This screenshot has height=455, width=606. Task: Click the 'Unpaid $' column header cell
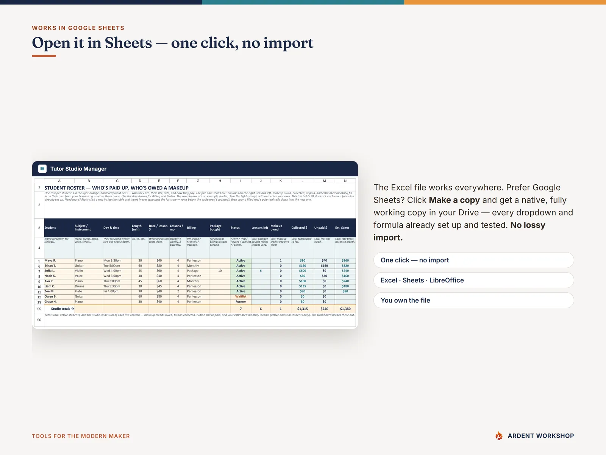324,228
